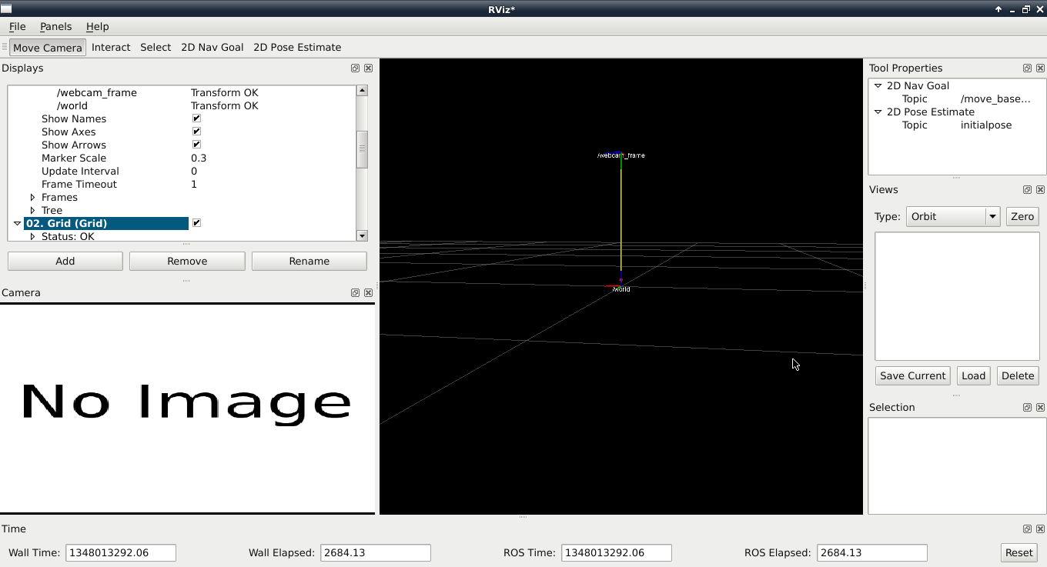Close the Displays panel
This screenshot has width=1047, height=567.
[x=368, y=68]
